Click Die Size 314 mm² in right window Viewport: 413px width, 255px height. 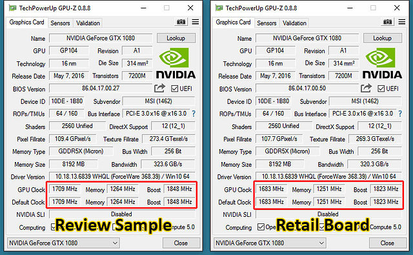click(344, 63)
